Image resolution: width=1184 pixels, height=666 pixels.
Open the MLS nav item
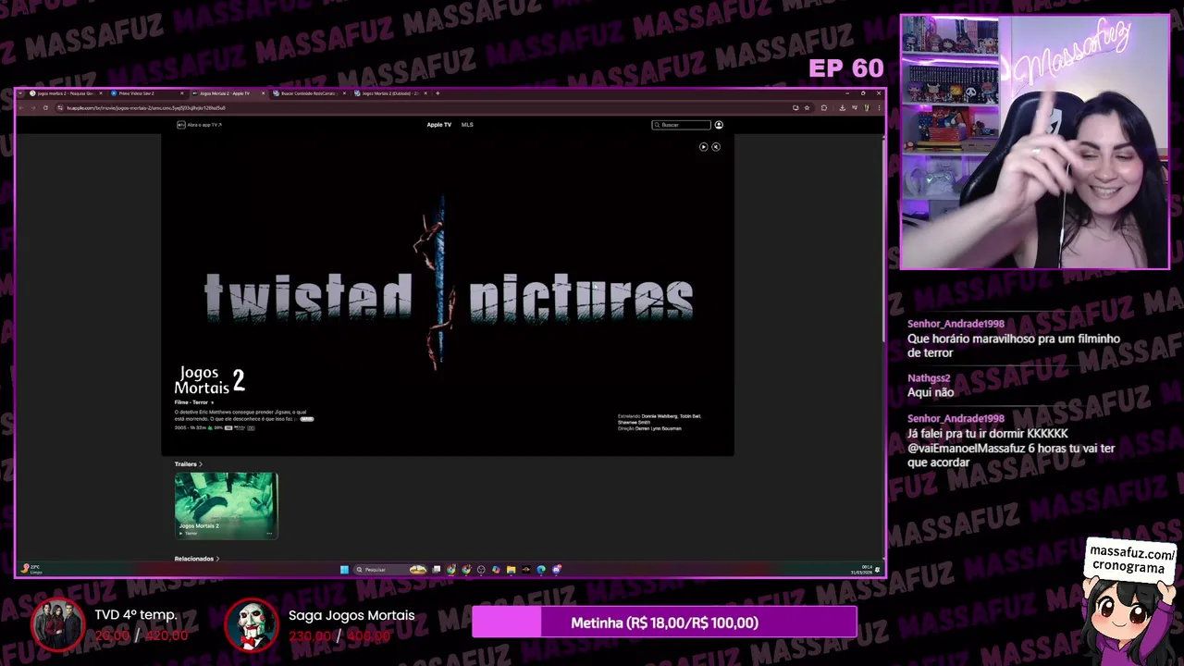[x=467, y=125]
